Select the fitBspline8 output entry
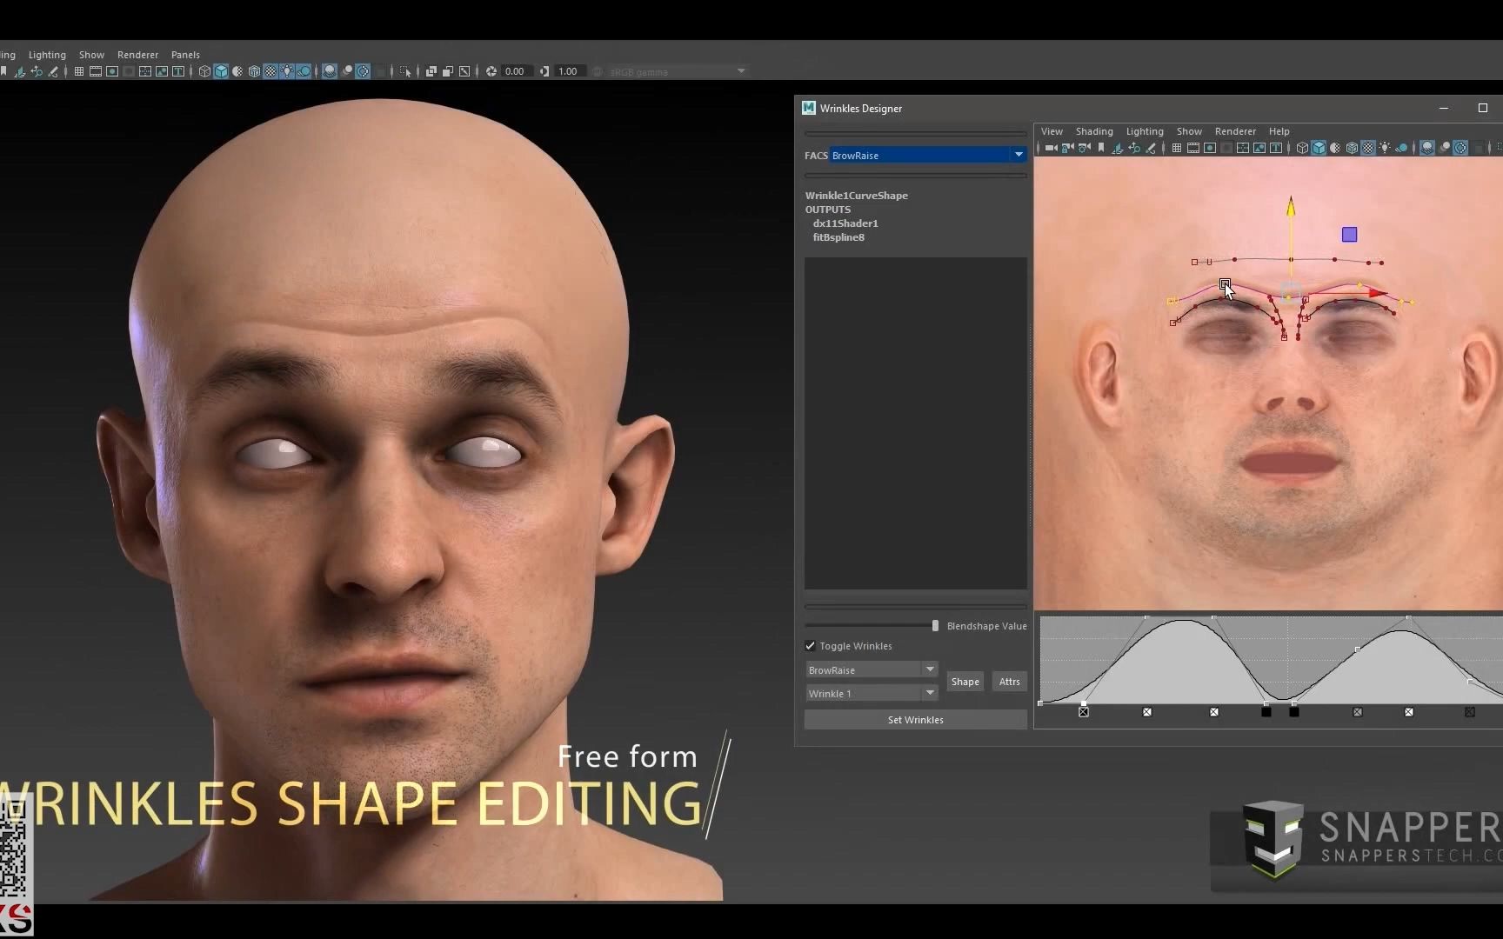The image size is (1503, 939). 838,237
